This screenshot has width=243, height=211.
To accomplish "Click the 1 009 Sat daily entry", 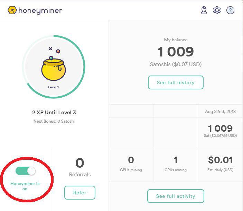I will [x=220, y=129].
